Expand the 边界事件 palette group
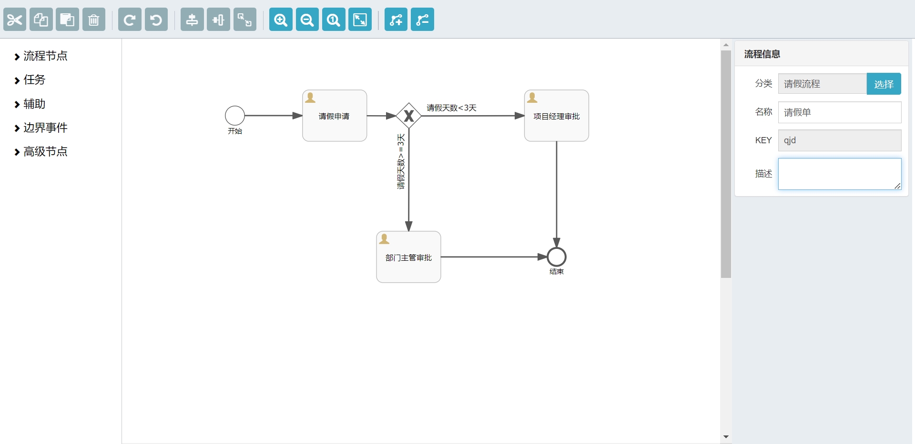Image resolution: width=915 pixels, height=444 pixels. (45, 128)
